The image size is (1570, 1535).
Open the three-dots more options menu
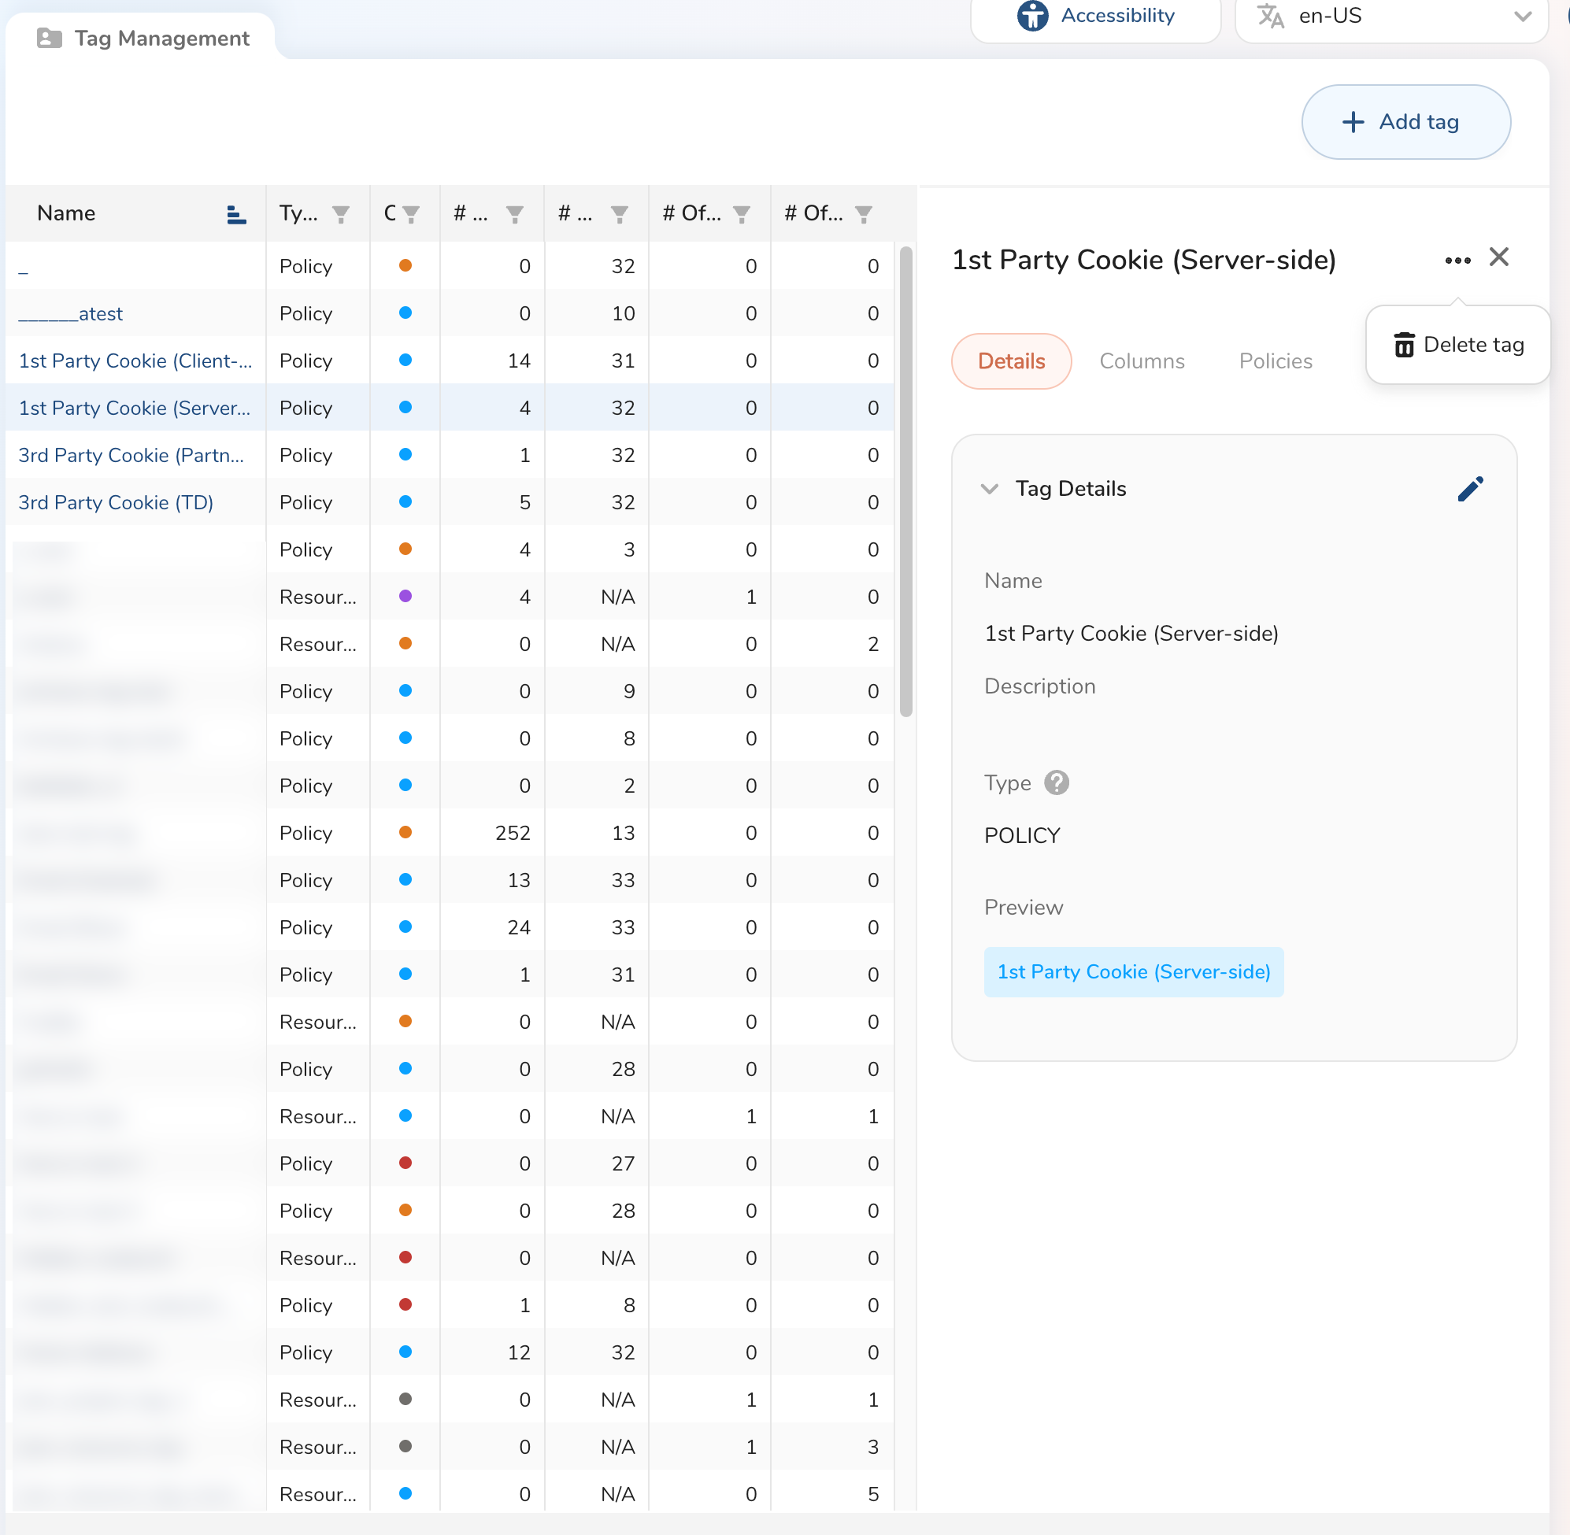[1457, 260]
